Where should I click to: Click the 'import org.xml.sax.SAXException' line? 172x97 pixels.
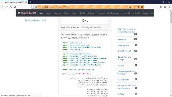pos(78,69)
